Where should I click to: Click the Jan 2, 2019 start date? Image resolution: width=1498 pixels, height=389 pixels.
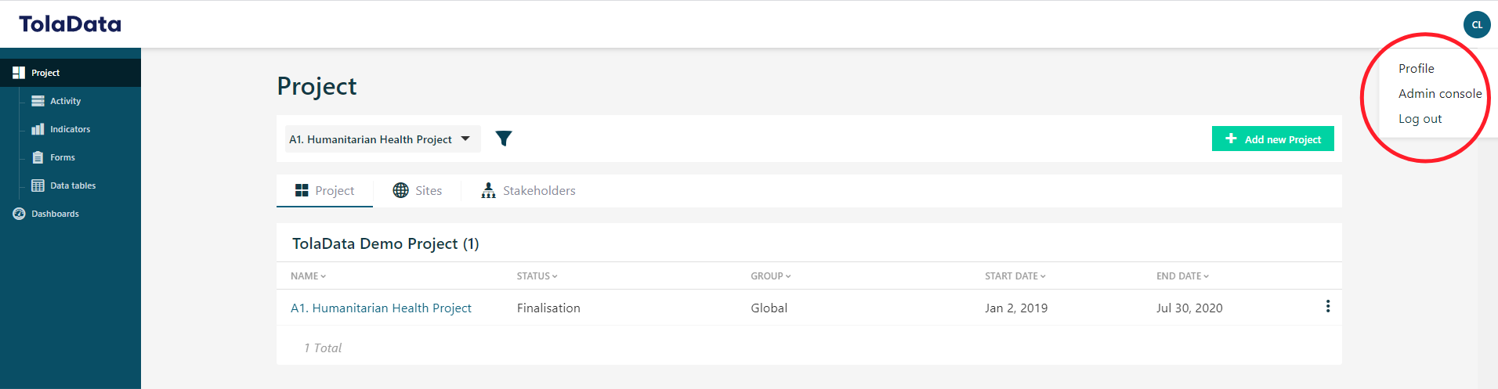pos(1016,308)
